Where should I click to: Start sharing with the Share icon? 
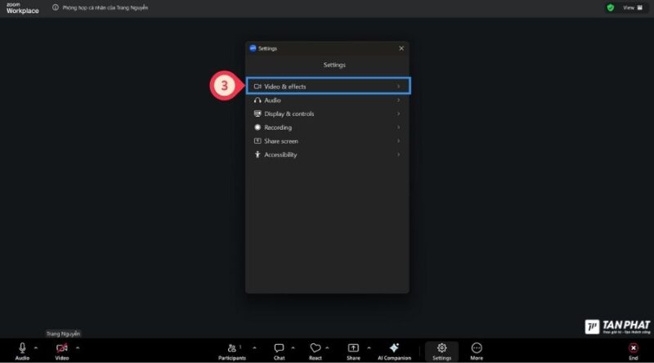(x=353, y=348)
